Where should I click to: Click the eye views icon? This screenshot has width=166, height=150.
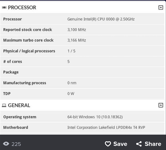pos(6,144)
